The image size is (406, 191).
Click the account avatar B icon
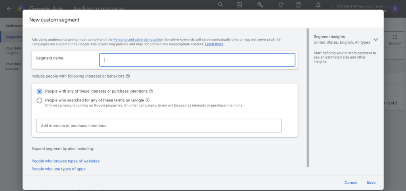pos(395,9)
